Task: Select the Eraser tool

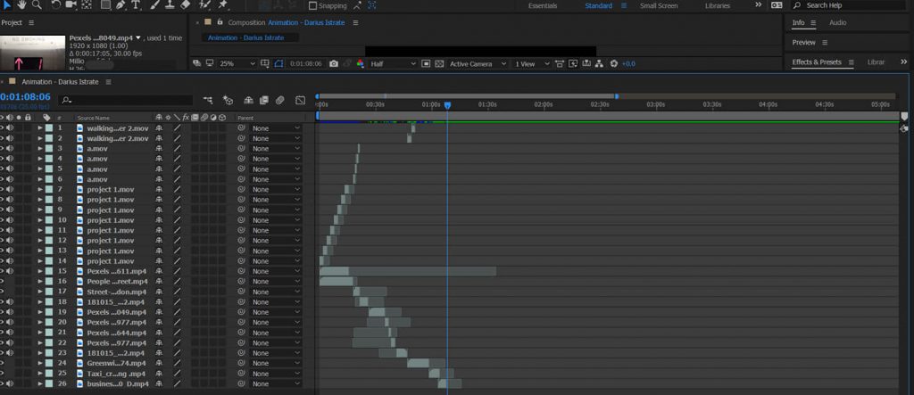Action: (x=186, y=5)
